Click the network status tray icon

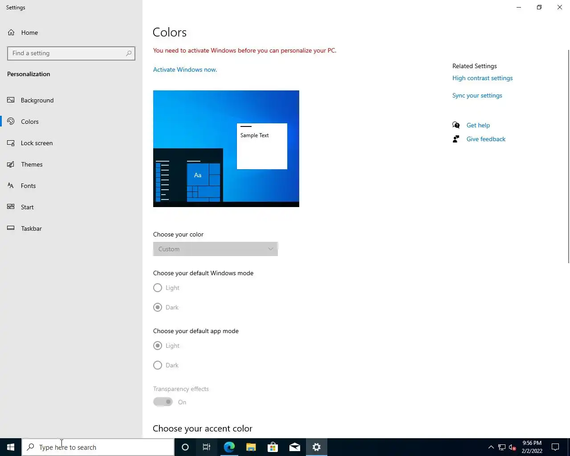502,447
